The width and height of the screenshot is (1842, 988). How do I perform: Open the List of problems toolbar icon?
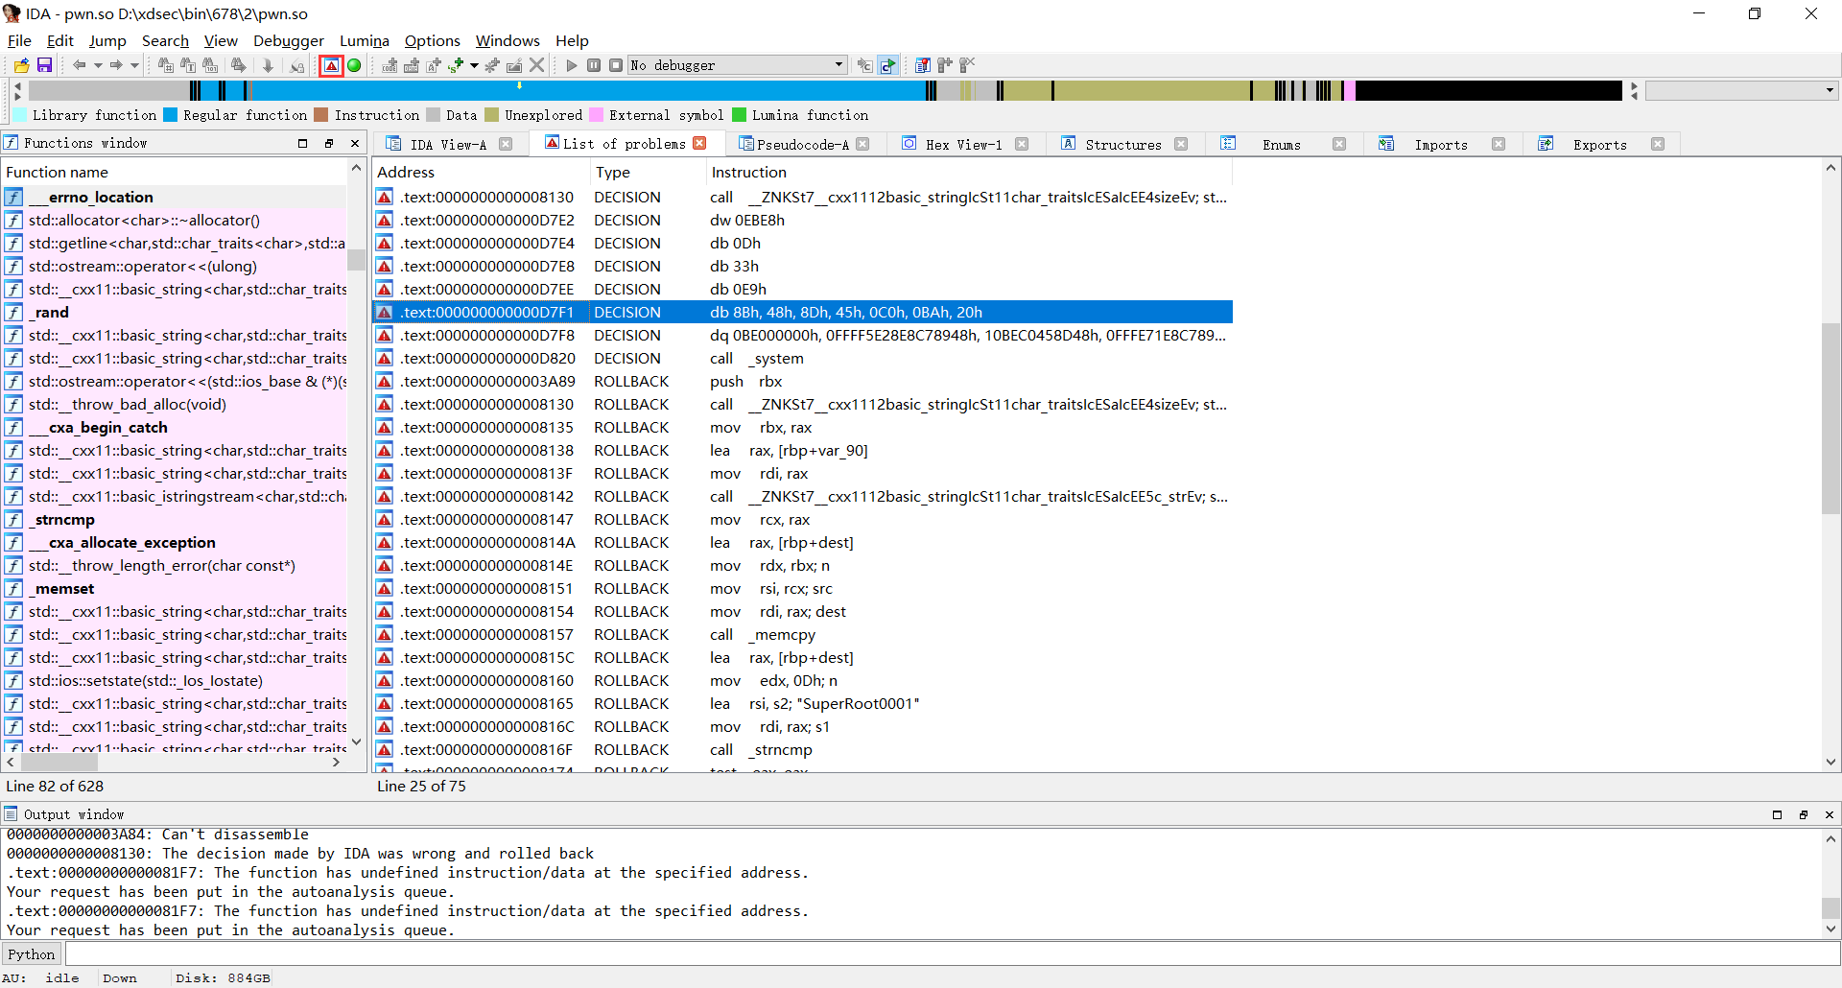coord(331,65)
